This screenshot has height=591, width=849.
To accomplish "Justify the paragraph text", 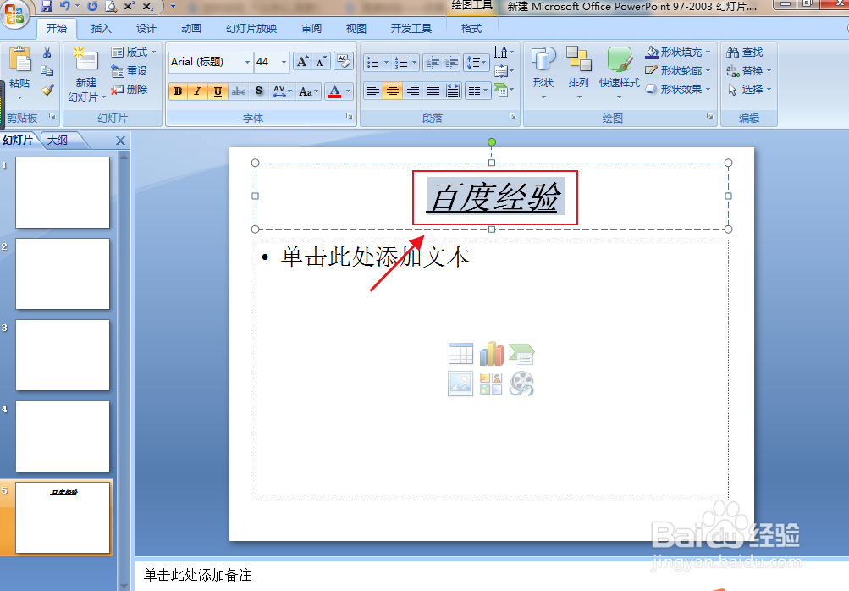I will click(x=433, y=91).
